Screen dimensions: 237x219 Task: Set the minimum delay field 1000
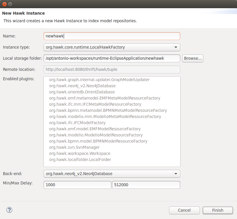pos(77,185)
